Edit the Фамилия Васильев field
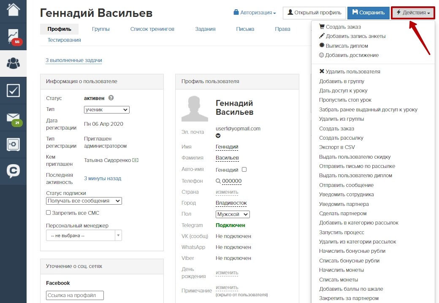 click(228, 158)
